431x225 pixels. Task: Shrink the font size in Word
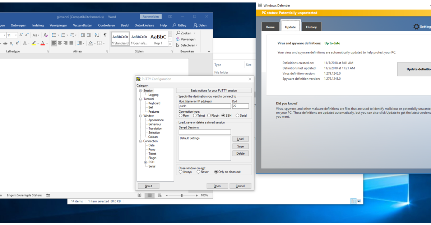[27, 35]
